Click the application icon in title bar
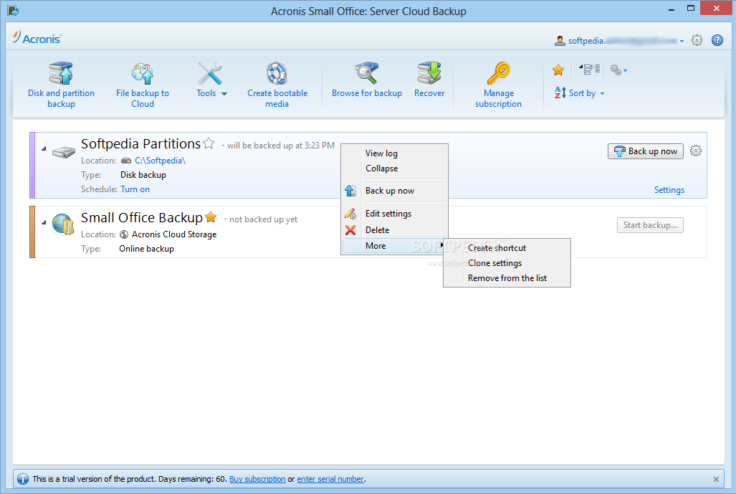 (13, 10)
